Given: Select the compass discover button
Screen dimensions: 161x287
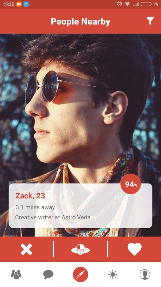Looking at the screenshot, I should [x=80, y=274].
